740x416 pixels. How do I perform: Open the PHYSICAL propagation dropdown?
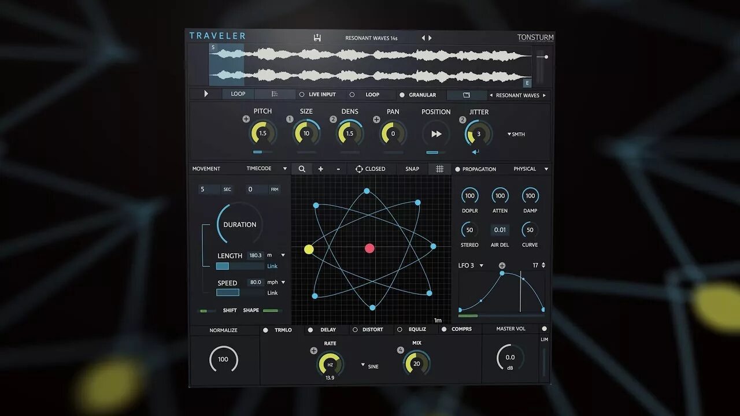click(x=531, y=169)
